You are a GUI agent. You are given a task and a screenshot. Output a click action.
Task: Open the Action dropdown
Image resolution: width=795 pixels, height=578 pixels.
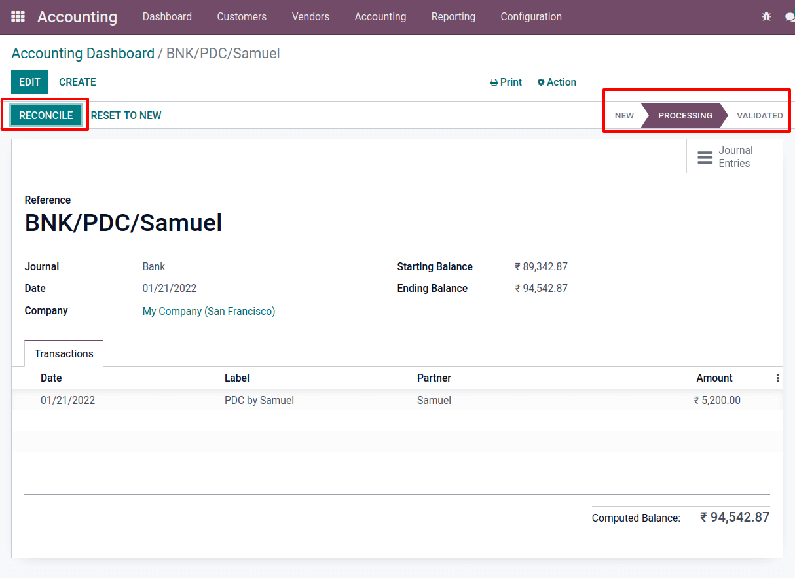(x=557, y=82)
